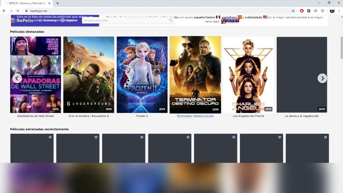Image resolution: width=343 pixels, height=193 pixels.
Task: Go back using the browser back arrow
Action: (4, 11)
